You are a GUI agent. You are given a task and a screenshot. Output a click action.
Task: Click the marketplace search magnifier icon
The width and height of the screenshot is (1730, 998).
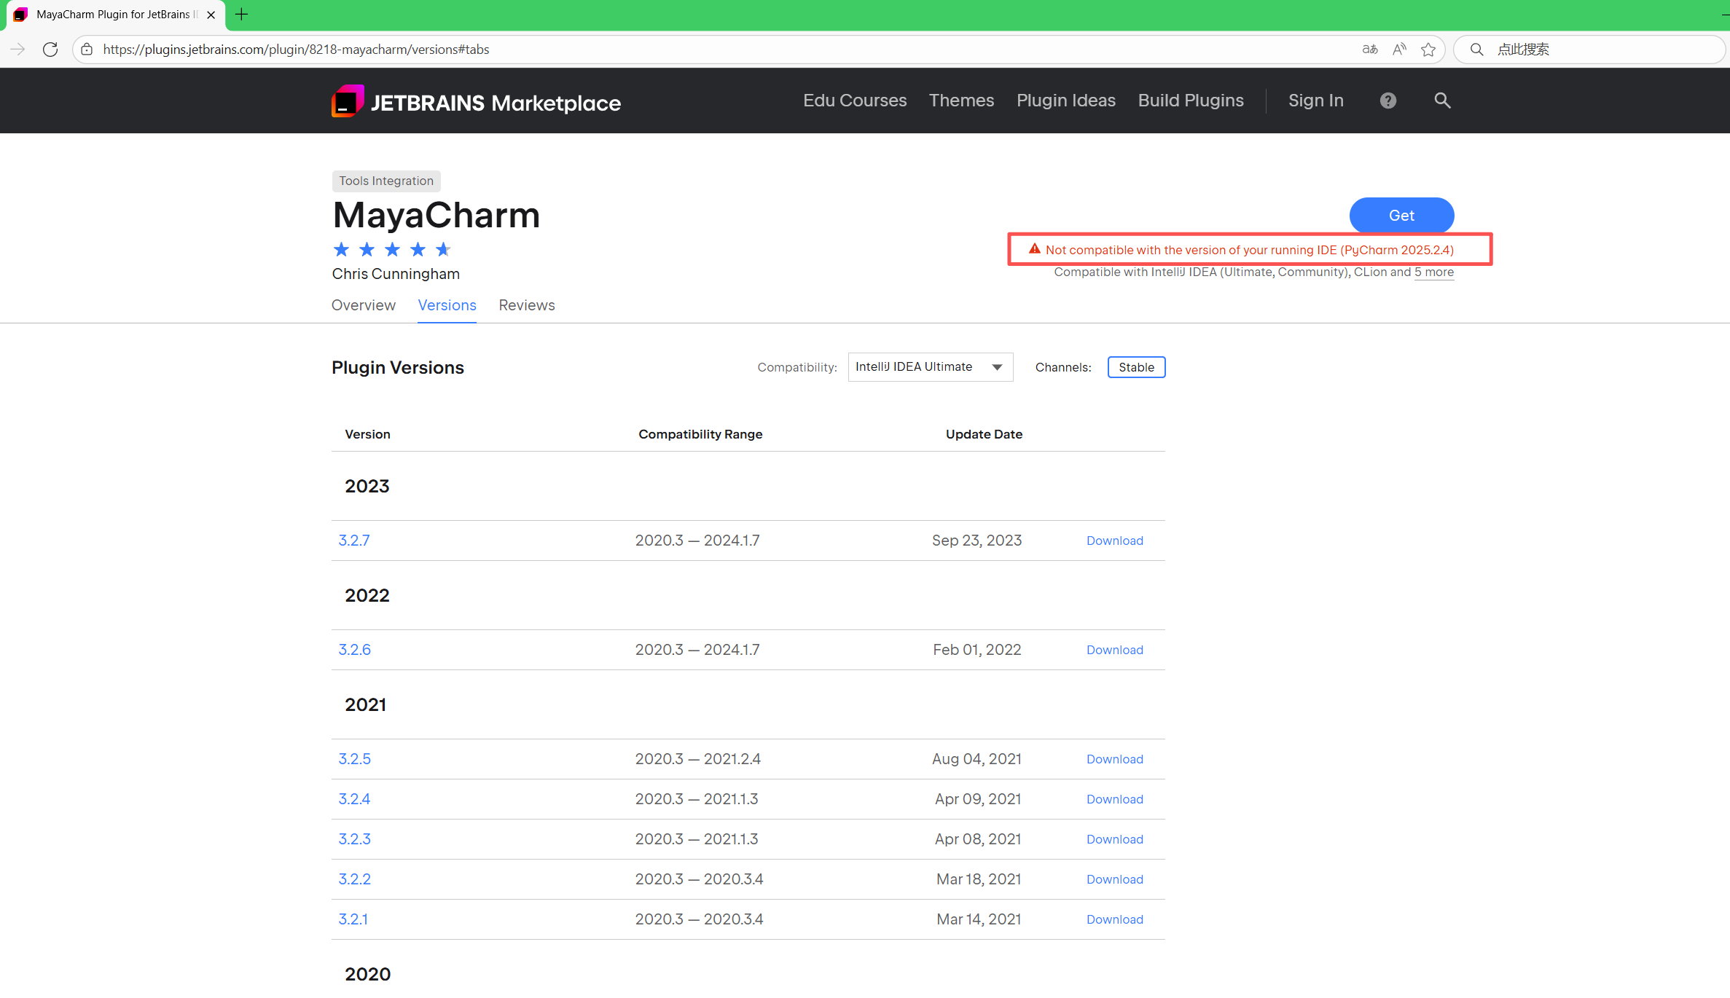point(1442,101)
